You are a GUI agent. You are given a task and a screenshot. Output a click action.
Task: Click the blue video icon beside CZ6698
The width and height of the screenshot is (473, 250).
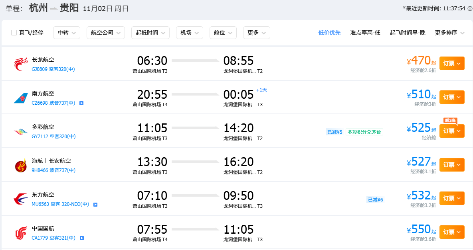[81, 103]
